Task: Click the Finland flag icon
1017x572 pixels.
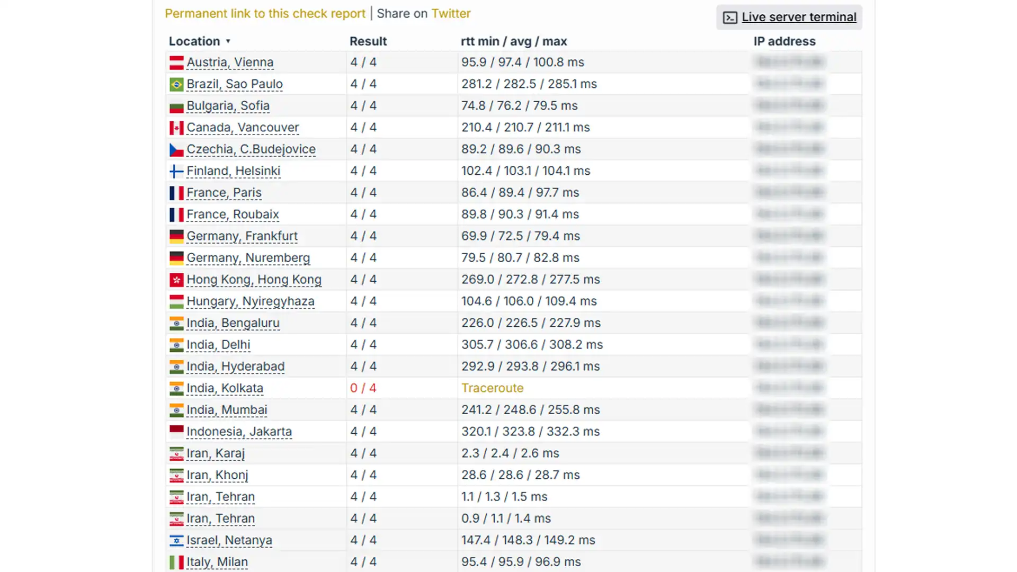Action: (176, 171)
